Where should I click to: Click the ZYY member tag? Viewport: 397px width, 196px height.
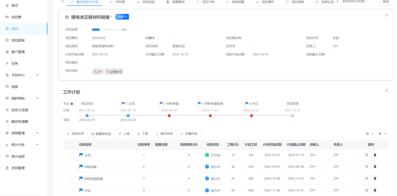pyautogui.click(x=98, y=72)
